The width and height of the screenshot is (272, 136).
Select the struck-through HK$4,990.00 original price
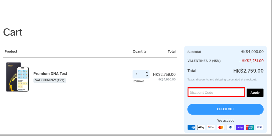click(x=166, y=79)
